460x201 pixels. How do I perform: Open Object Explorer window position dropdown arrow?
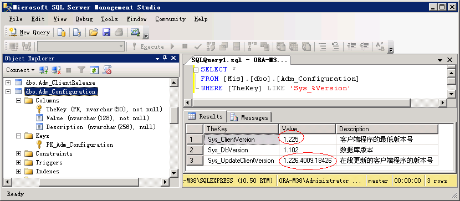(x=158, y=59)
